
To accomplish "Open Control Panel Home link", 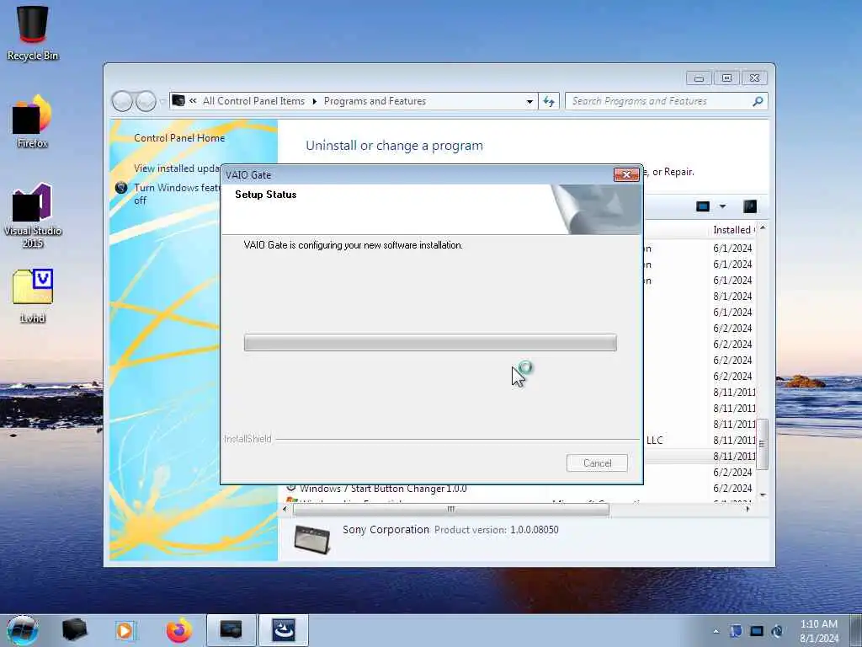I will pos(179,138).
